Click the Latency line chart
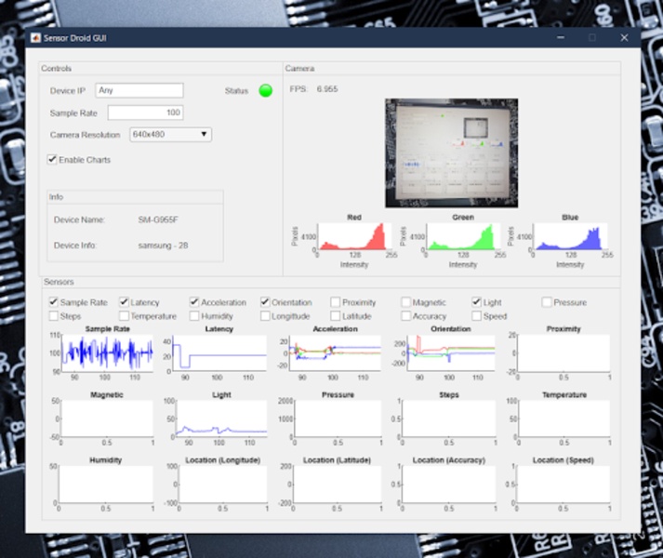The image size is (663, 558). [219, 353]
